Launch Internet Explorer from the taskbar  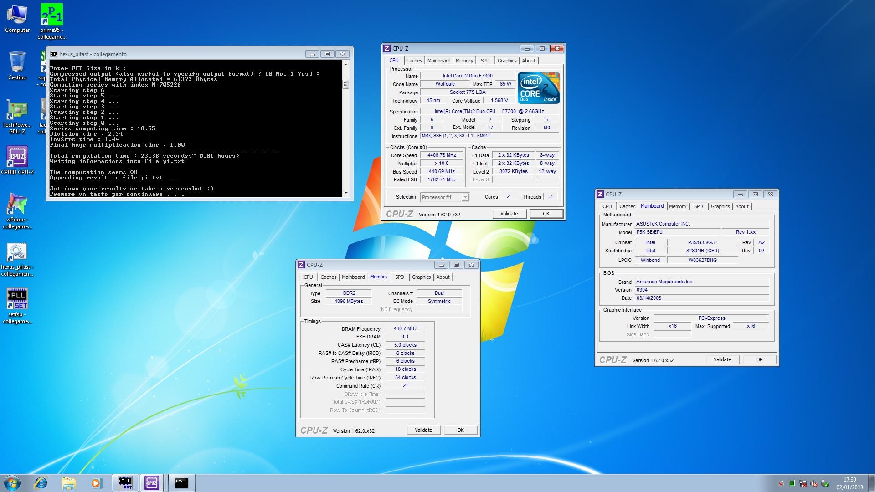click(41, 483)
